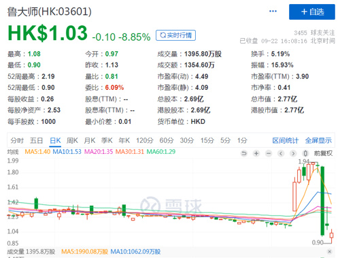Click the chart reset/undo arrow icon
340x258 pixels.
pos(244,154)
